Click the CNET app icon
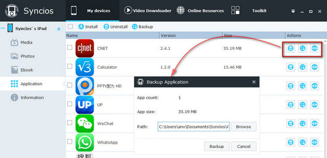 pyautogui.click(x=84, y=48)
